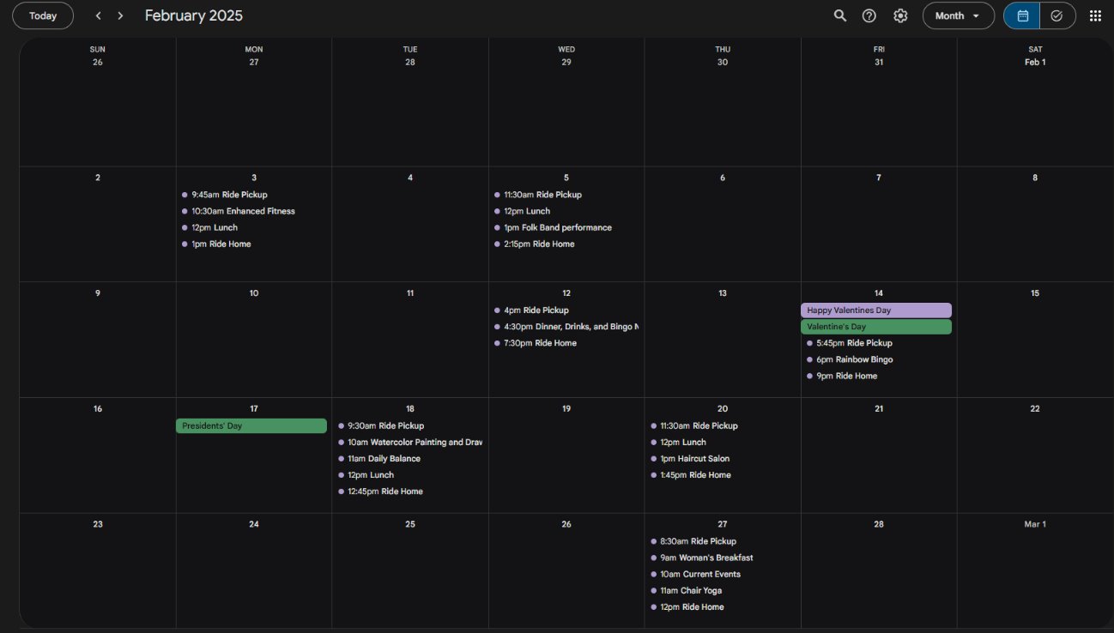The image size is (1114, 633).
Task: Expand the Month view dropdown
Action: pos(958,15)
